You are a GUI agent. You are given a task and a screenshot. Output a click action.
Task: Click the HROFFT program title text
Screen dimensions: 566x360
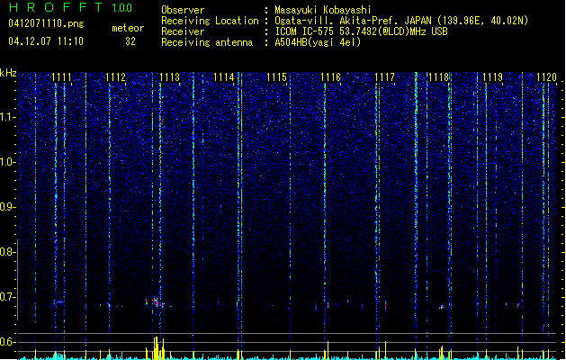click(x=56, y=7)
